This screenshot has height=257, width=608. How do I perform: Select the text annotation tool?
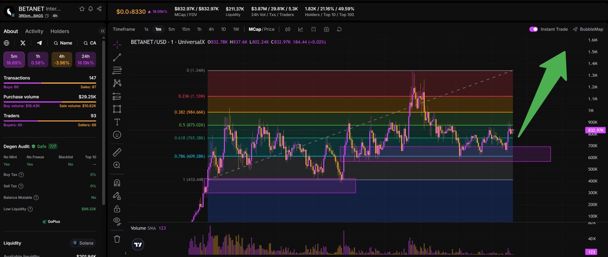point(117,122)
